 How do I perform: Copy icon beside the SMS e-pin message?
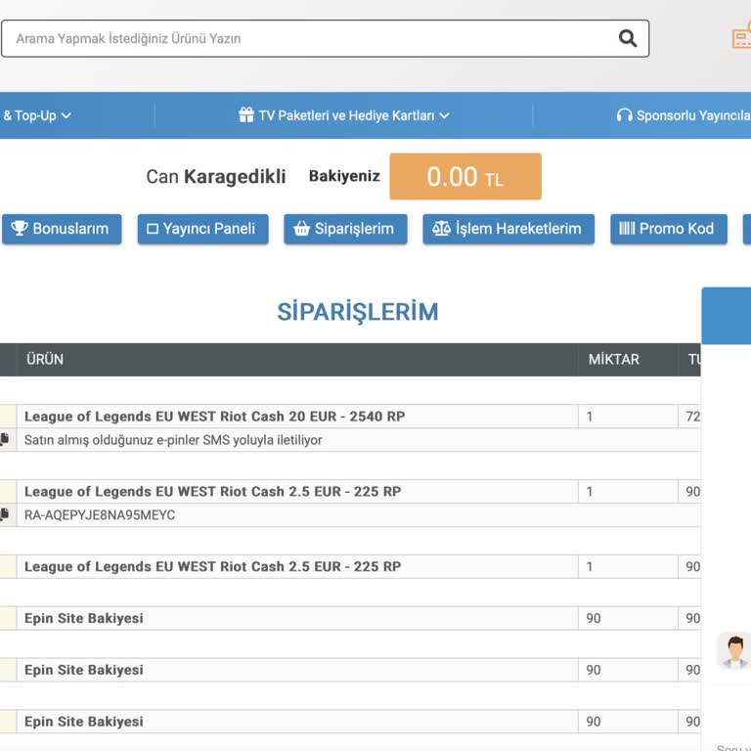[x=4, y=439]
